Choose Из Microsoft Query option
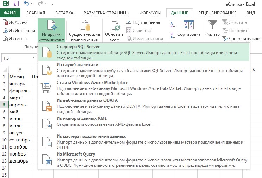 (144, 160)
